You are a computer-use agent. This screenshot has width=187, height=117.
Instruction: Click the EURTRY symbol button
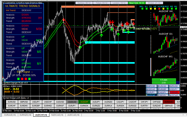145,106
